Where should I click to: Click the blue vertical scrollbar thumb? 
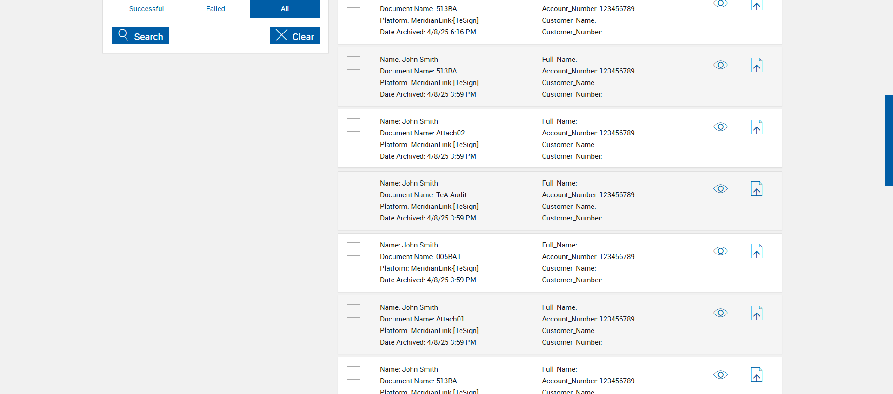(x=888, y=140)
